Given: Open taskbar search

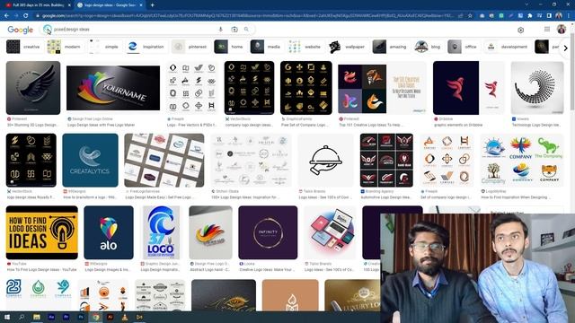Looking at the screenshot, I should [22, 317].
